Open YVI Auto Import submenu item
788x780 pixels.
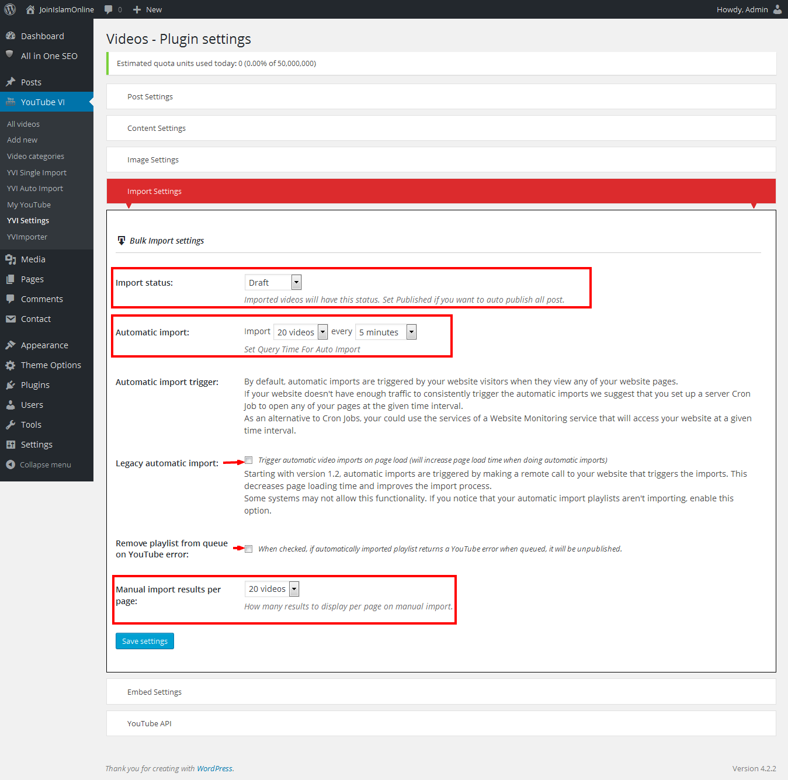pos(35,189)
